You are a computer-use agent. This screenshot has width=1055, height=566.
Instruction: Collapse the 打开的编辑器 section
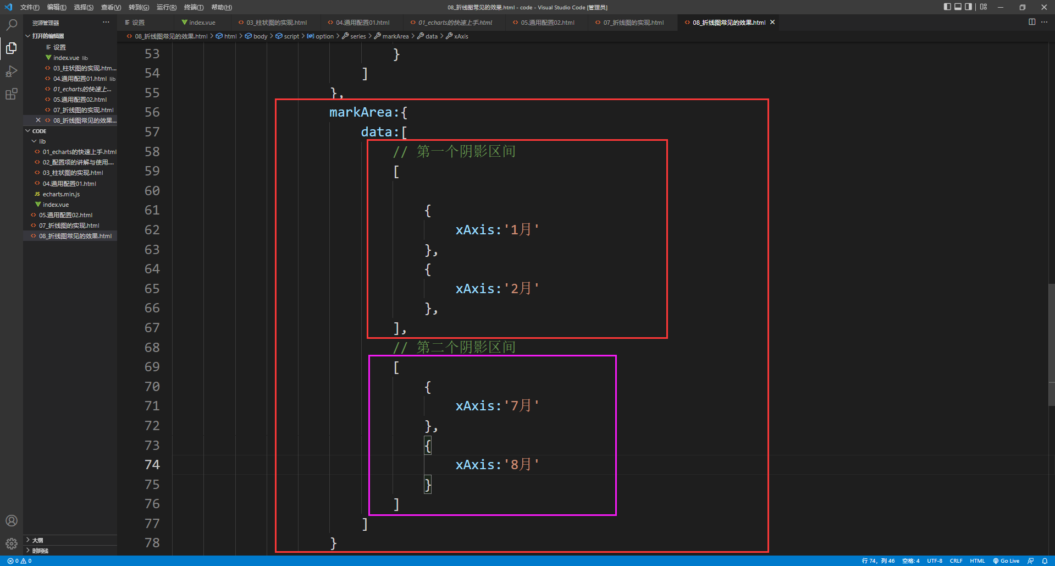tap(47, 36)
